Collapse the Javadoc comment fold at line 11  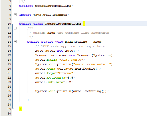point(15,28)
